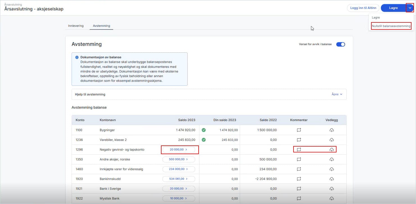The image size is (416, 204).
Task: Click Saldo 2022 value 1 500 000,00
Action: coord(267,130)
